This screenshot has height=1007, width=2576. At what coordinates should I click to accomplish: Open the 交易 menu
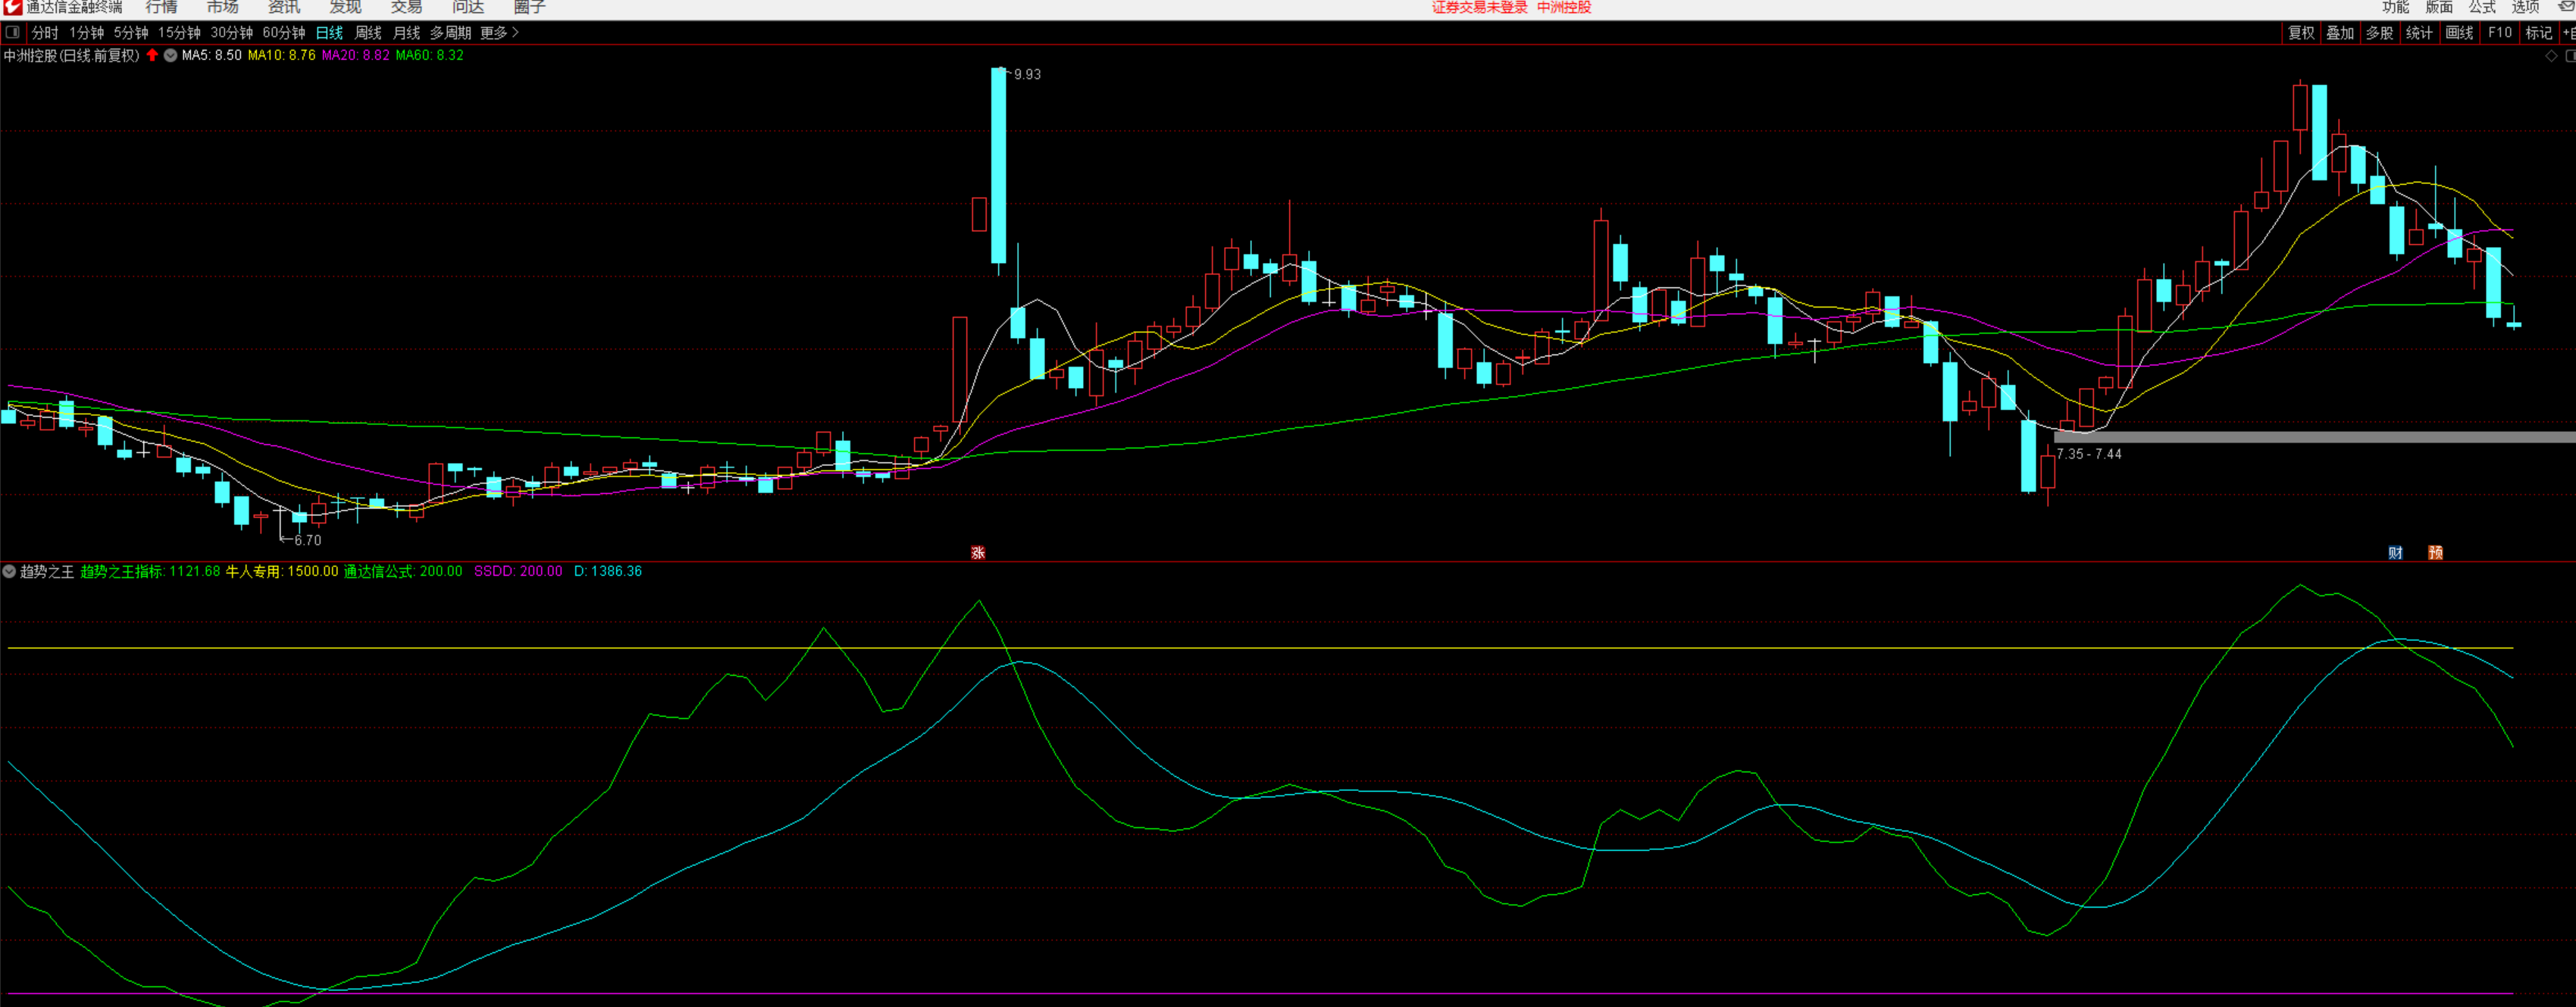(x=406, y=7)
